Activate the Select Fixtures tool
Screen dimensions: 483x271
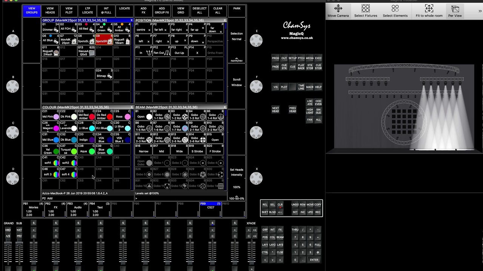pyautogui.click(x=366, y=11)
